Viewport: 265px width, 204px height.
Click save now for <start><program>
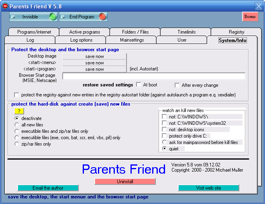pyautogui.click(x=94, y=69)
